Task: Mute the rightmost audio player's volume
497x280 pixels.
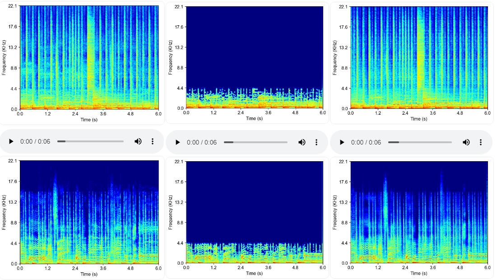Action: 466,142
